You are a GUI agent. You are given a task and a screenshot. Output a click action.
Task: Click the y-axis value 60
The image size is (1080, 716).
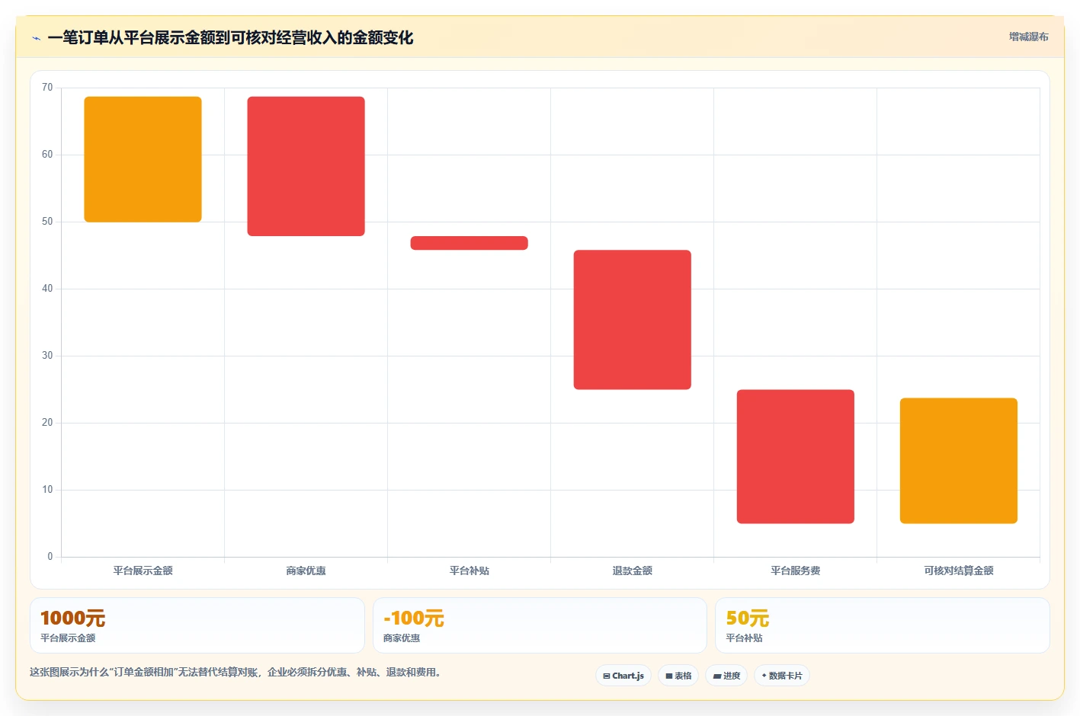[x=47, y=155]
